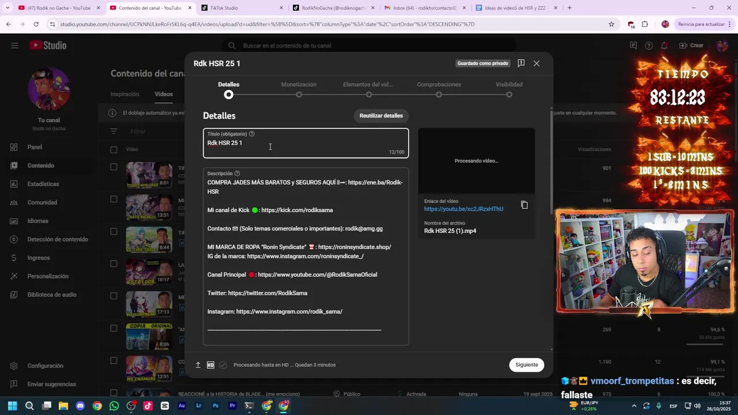
Task: Select the checkbox for the 8:06 video
Action: (x=114, y=329)
